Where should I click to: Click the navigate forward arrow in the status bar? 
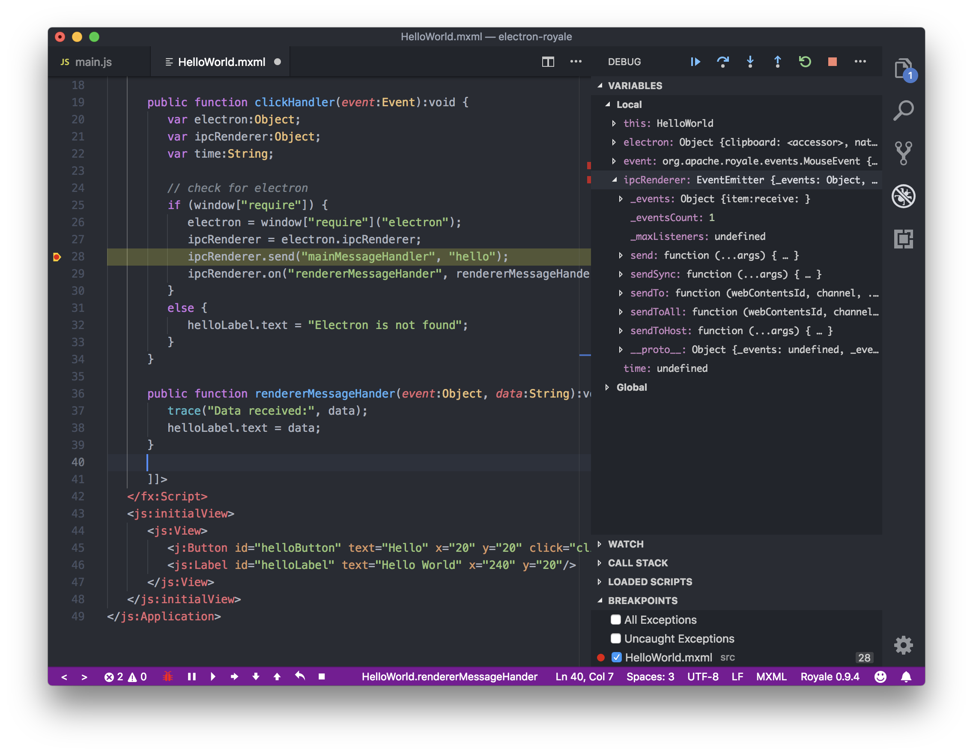tap(84, 677)
